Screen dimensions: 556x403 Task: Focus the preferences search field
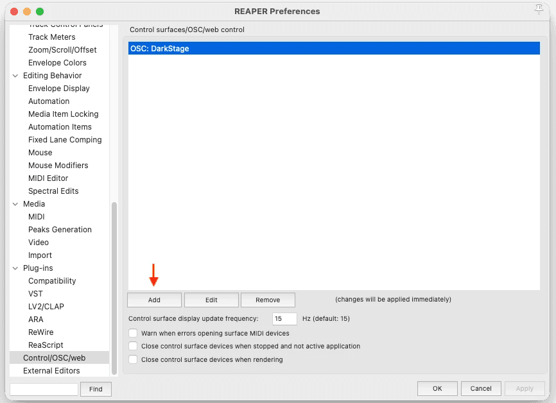pyautogui.click(x=44, y=389)
